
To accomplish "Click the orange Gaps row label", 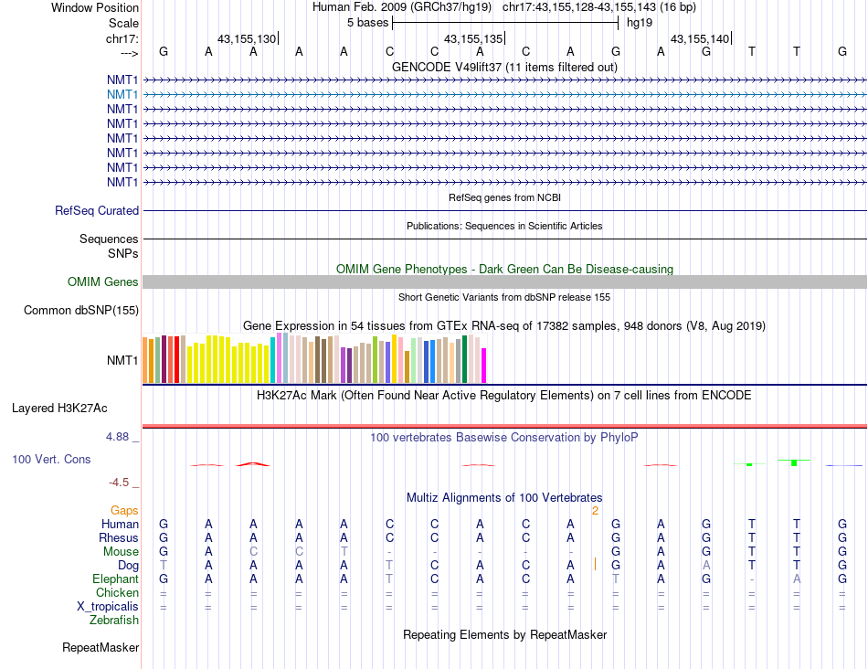I will tap(124, 510).
